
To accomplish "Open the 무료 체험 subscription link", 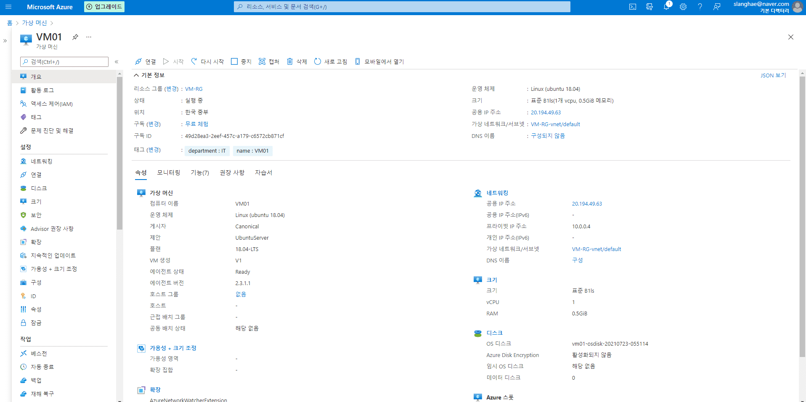I will [x=197, y=124].
